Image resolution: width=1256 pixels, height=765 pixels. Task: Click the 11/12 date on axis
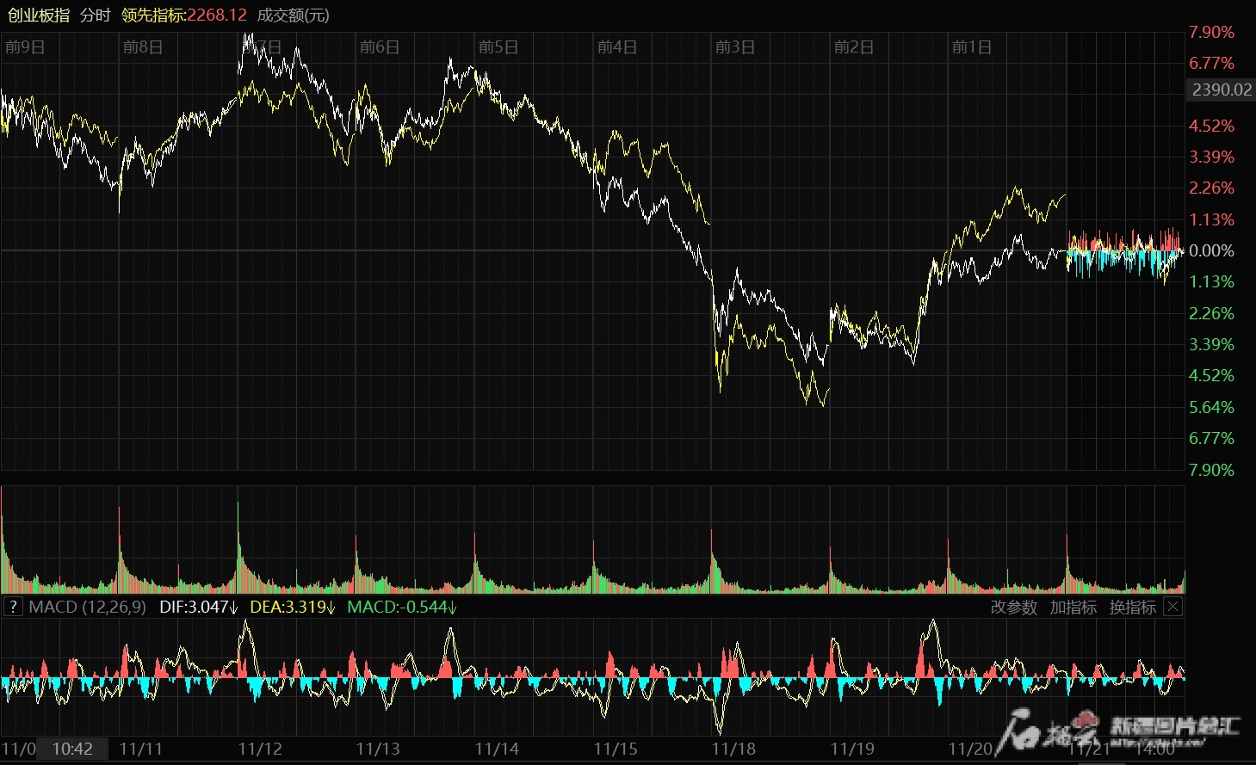click(260, 749)
